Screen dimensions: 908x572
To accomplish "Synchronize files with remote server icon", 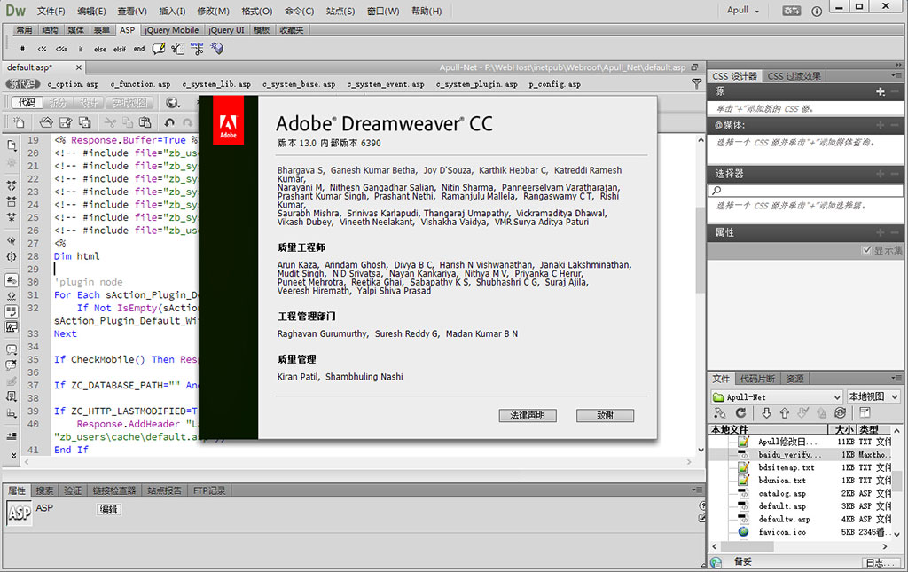I will pyautogui.click(x=841, y=412).
